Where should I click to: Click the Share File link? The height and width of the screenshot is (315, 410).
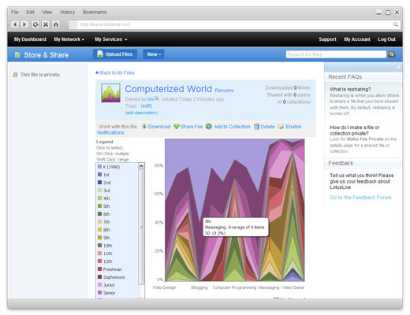[x=192, y=127]
